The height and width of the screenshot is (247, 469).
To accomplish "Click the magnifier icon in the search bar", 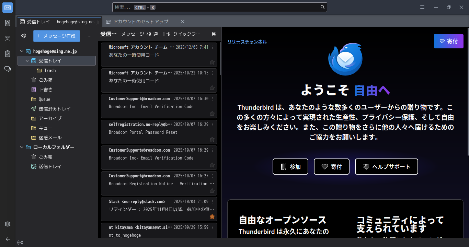I will 322,7.
